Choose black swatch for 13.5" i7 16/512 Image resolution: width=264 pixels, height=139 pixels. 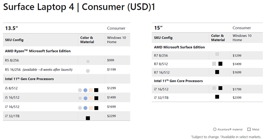[96, 108]
